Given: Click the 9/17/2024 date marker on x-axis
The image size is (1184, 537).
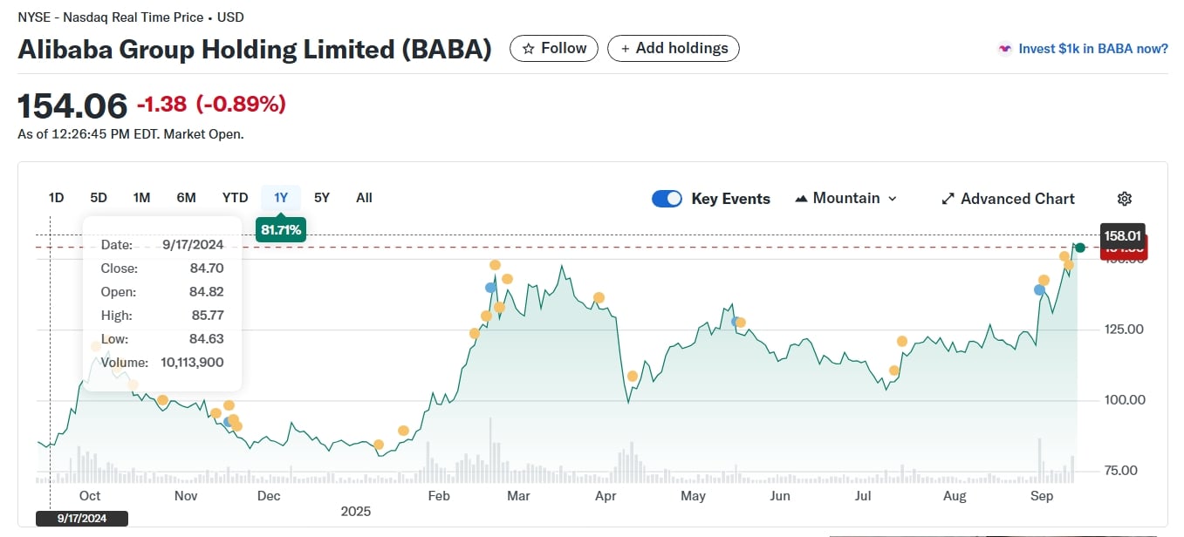Looking at the screenshot, I should coord(82,518).
